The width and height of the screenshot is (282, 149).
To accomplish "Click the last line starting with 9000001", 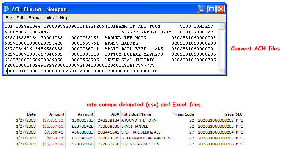I will [81, 71].
